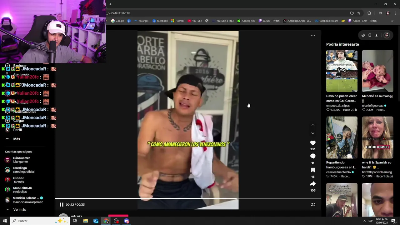
Task: Open Outlook from the taskbar
Action: click(x=96, y=221)
